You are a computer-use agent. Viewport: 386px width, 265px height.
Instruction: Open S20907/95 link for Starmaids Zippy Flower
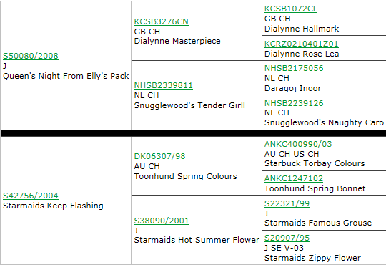pyautogui.click(x=287, y=238)
